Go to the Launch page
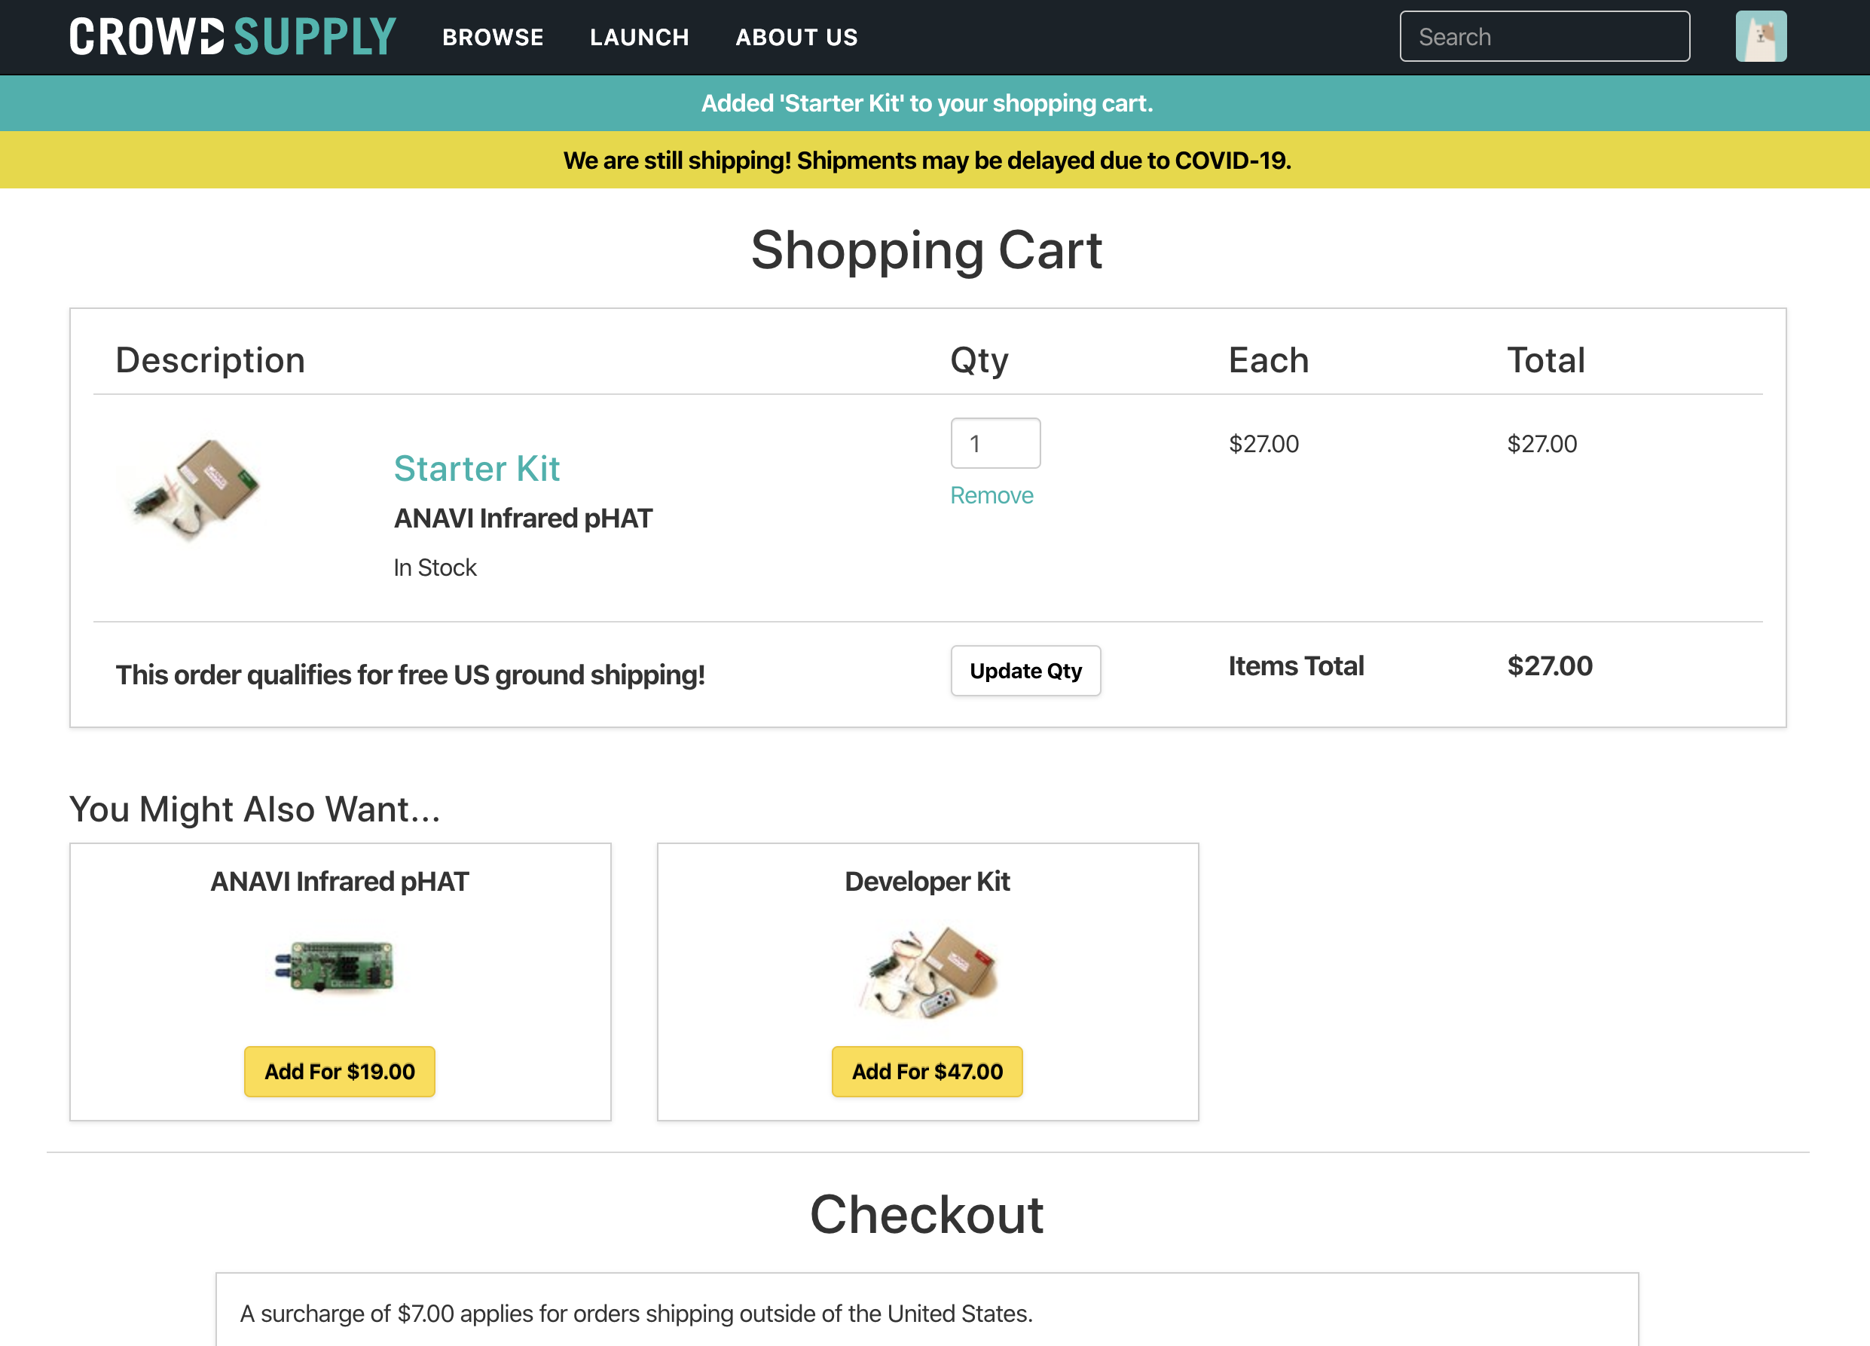 [x=639, y=37]
